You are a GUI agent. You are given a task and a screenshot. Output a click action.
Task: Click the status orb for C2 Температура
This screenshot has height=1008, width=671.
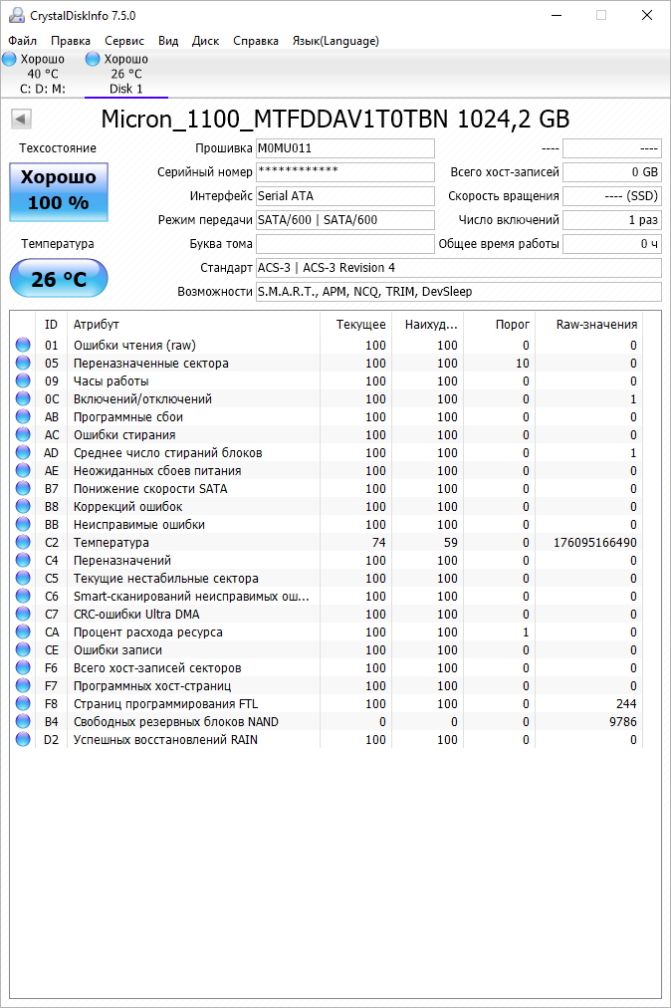(x=23, y=542)
